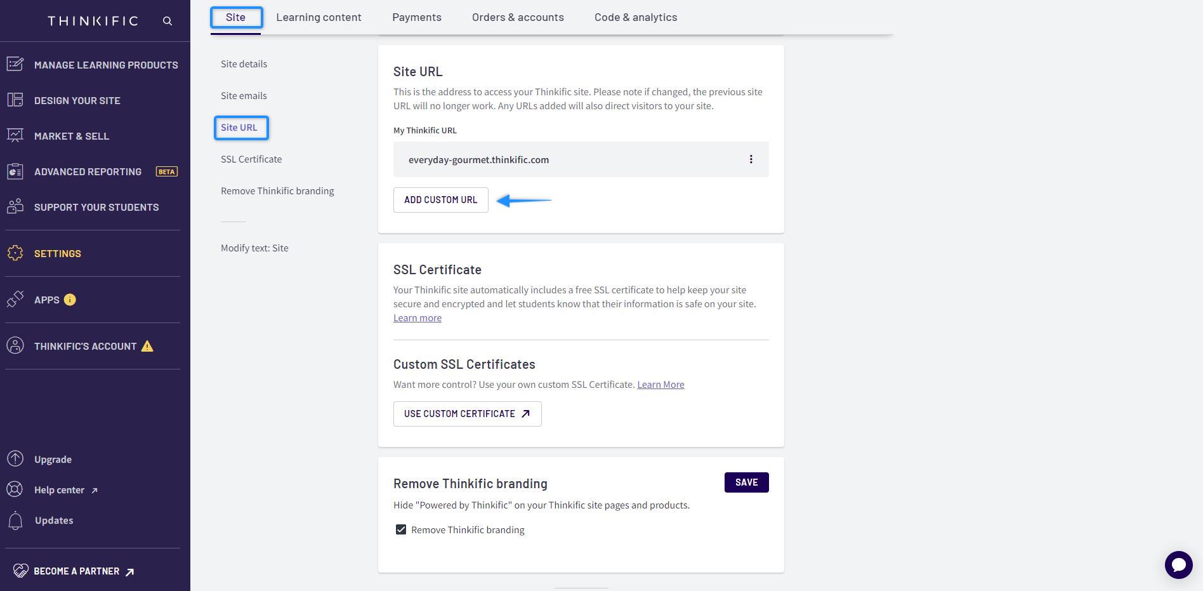1203x591 pixels.
Task: Click the warning icon beside Thinkific's Account
Action: coord(147,346)
